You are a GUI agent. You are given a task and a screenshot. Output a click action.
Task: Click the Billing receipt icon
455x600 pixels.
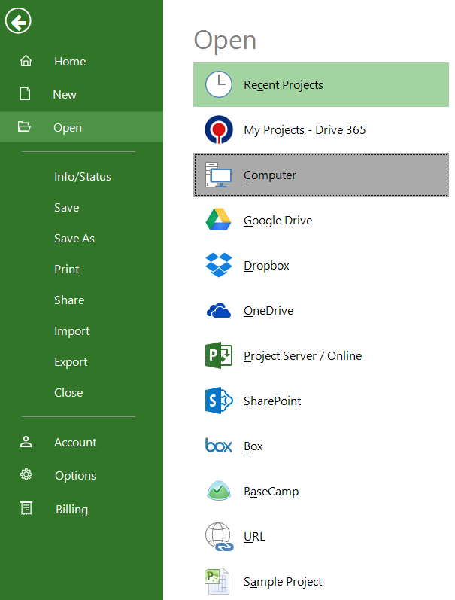(x=26, y=509)
